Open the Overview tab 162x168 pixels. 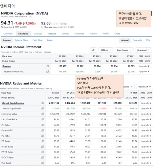[x=8, y=34]
